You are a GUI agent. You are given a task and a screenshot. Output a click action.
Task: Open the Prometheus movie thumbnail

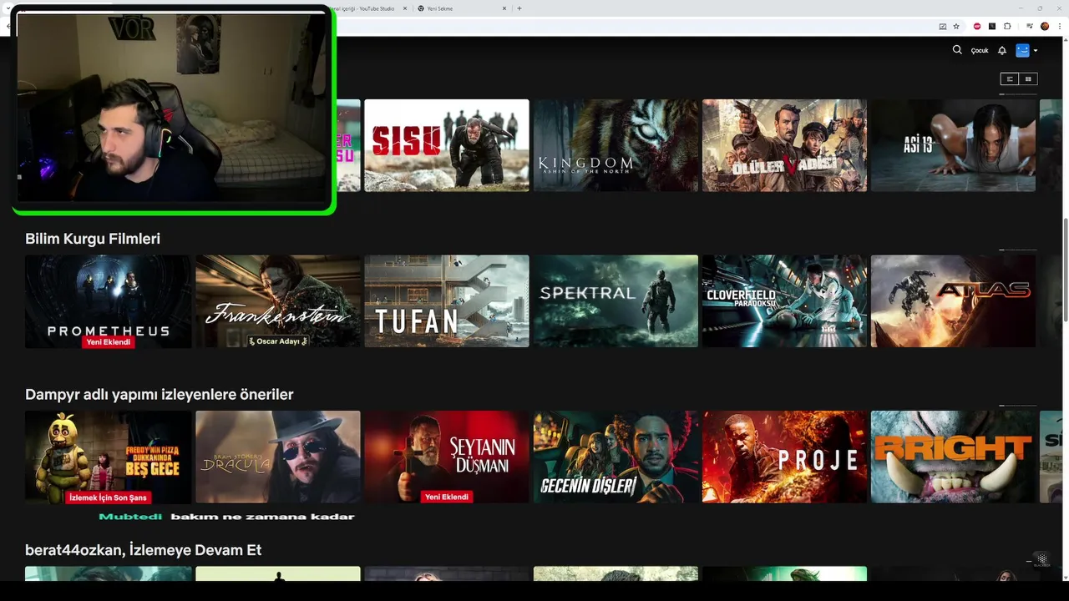109,301
